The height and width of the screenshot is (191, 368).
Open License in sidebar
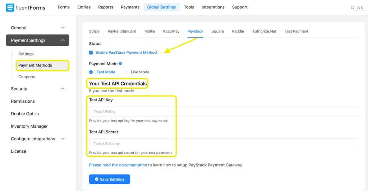(19, 151)
